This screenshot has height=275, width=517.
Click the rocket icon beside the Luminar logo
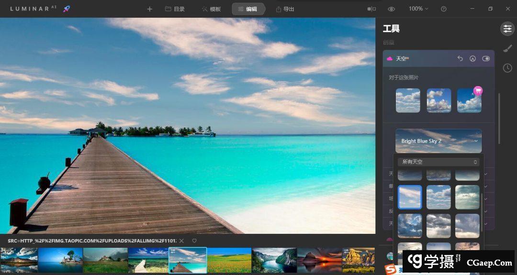[x=67, y=9]
